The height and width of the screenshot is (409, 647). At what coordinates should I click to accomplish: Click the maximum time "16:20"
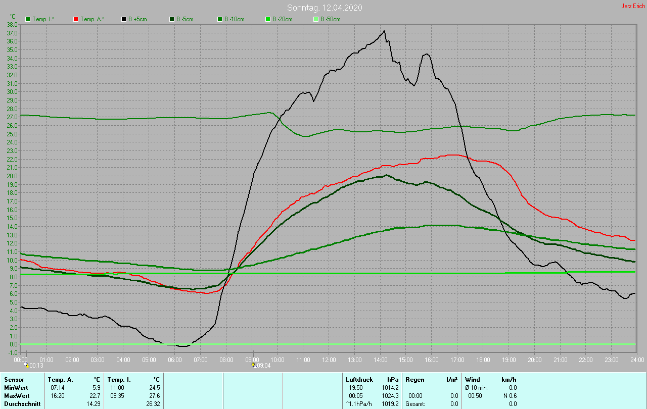point(58,395)
